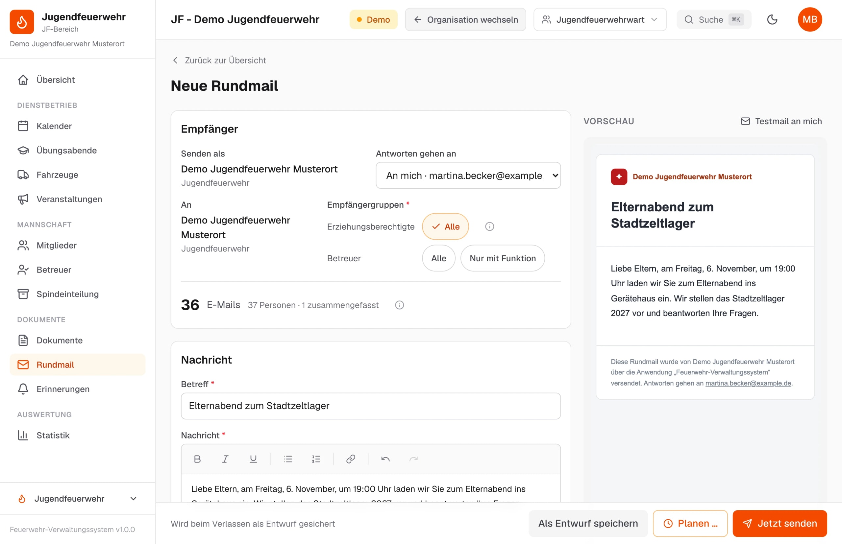Click martina.becker@example.de link in preview
The width and height of the screenshot is (842, 544).
coord(748,383)
